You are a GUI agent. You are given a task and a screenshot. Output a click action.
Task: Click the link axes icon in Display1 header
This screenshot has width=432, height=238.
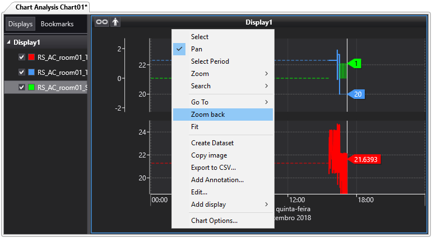(101, 22)
